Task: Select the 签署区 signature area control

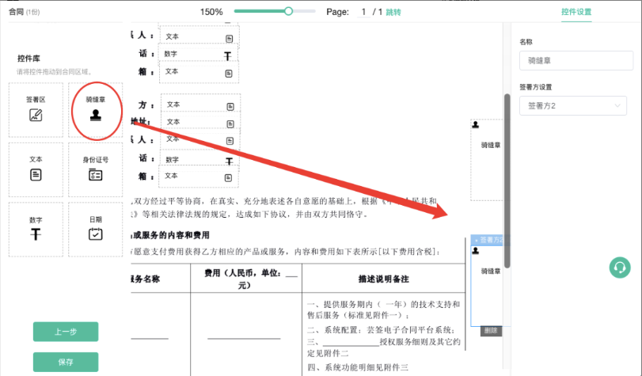Action: [36, 109]
